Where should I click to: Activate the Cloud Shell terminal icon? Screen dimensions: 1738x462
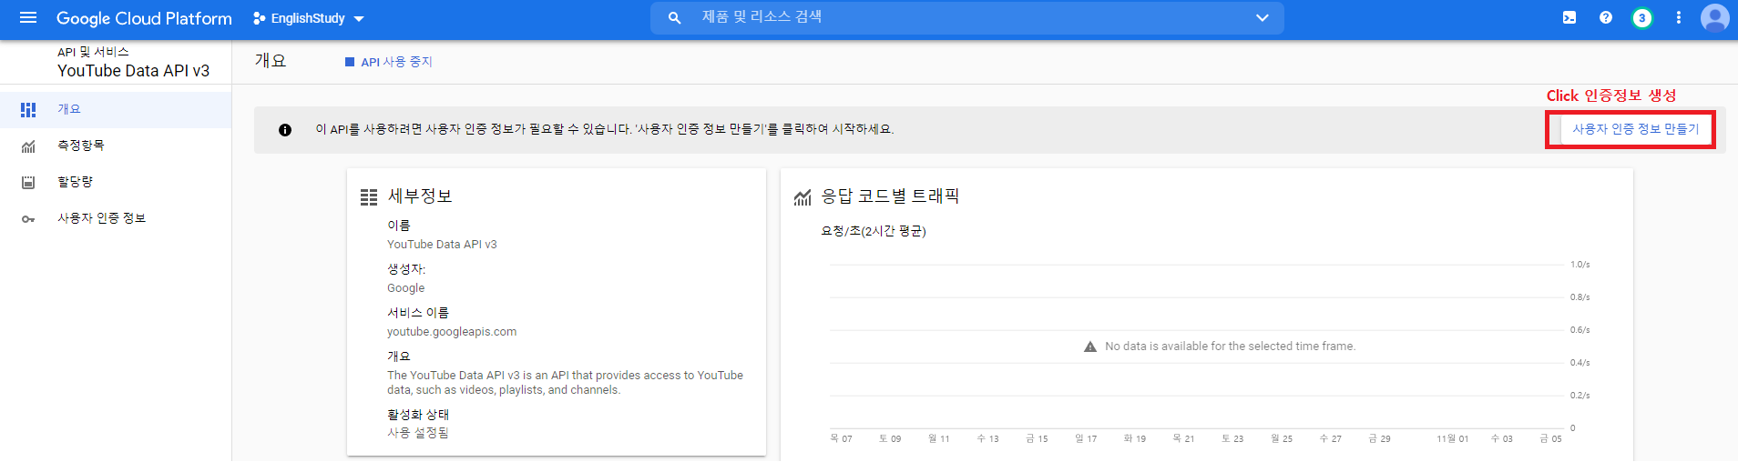click(1569, 17)
